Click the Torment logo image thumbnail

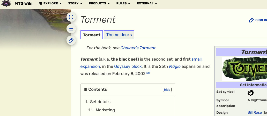(244, 69)
